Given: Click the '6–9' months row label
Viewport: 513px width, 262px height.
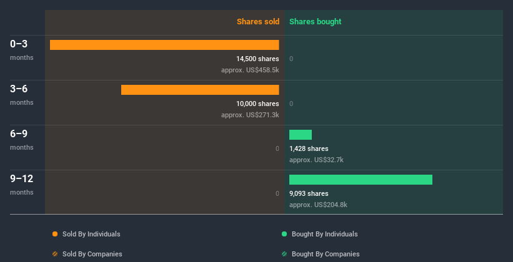Looking at the screenshot, I should [19, 133].
